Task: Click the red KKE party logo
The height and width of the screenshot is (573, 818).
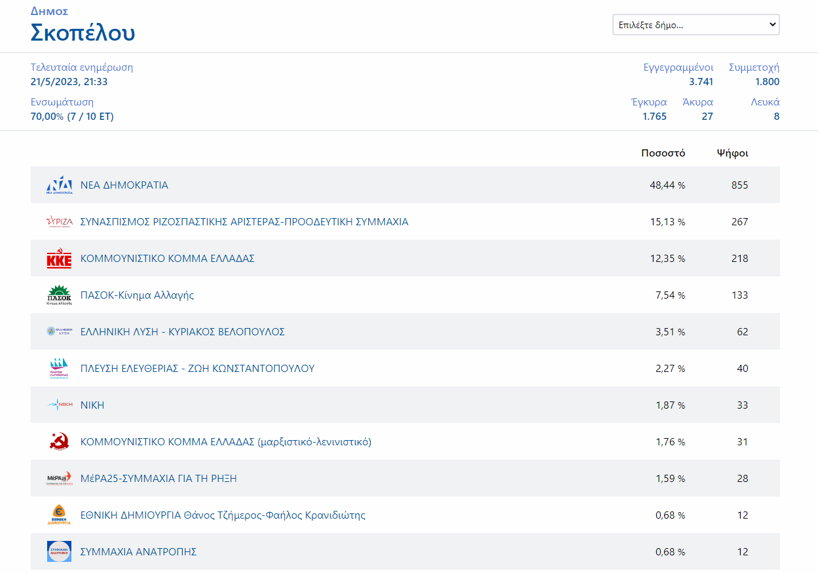Action: (x=59, y=259)
